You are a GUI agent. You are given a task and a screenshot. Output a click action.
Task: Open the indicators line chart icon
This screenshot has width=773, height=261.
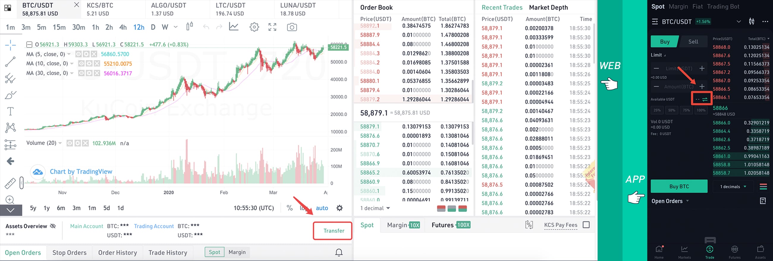coord(234,27)
